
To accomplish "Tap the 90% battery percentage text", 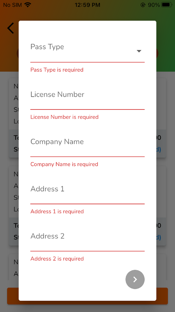I will coord(154,5).
